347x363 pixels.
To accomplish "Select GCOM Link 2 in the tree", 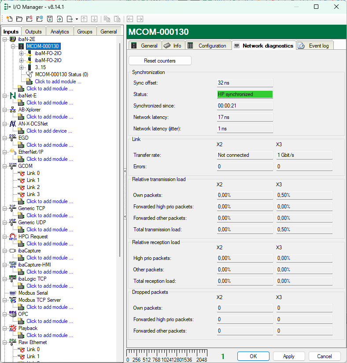I will (33, 187).
